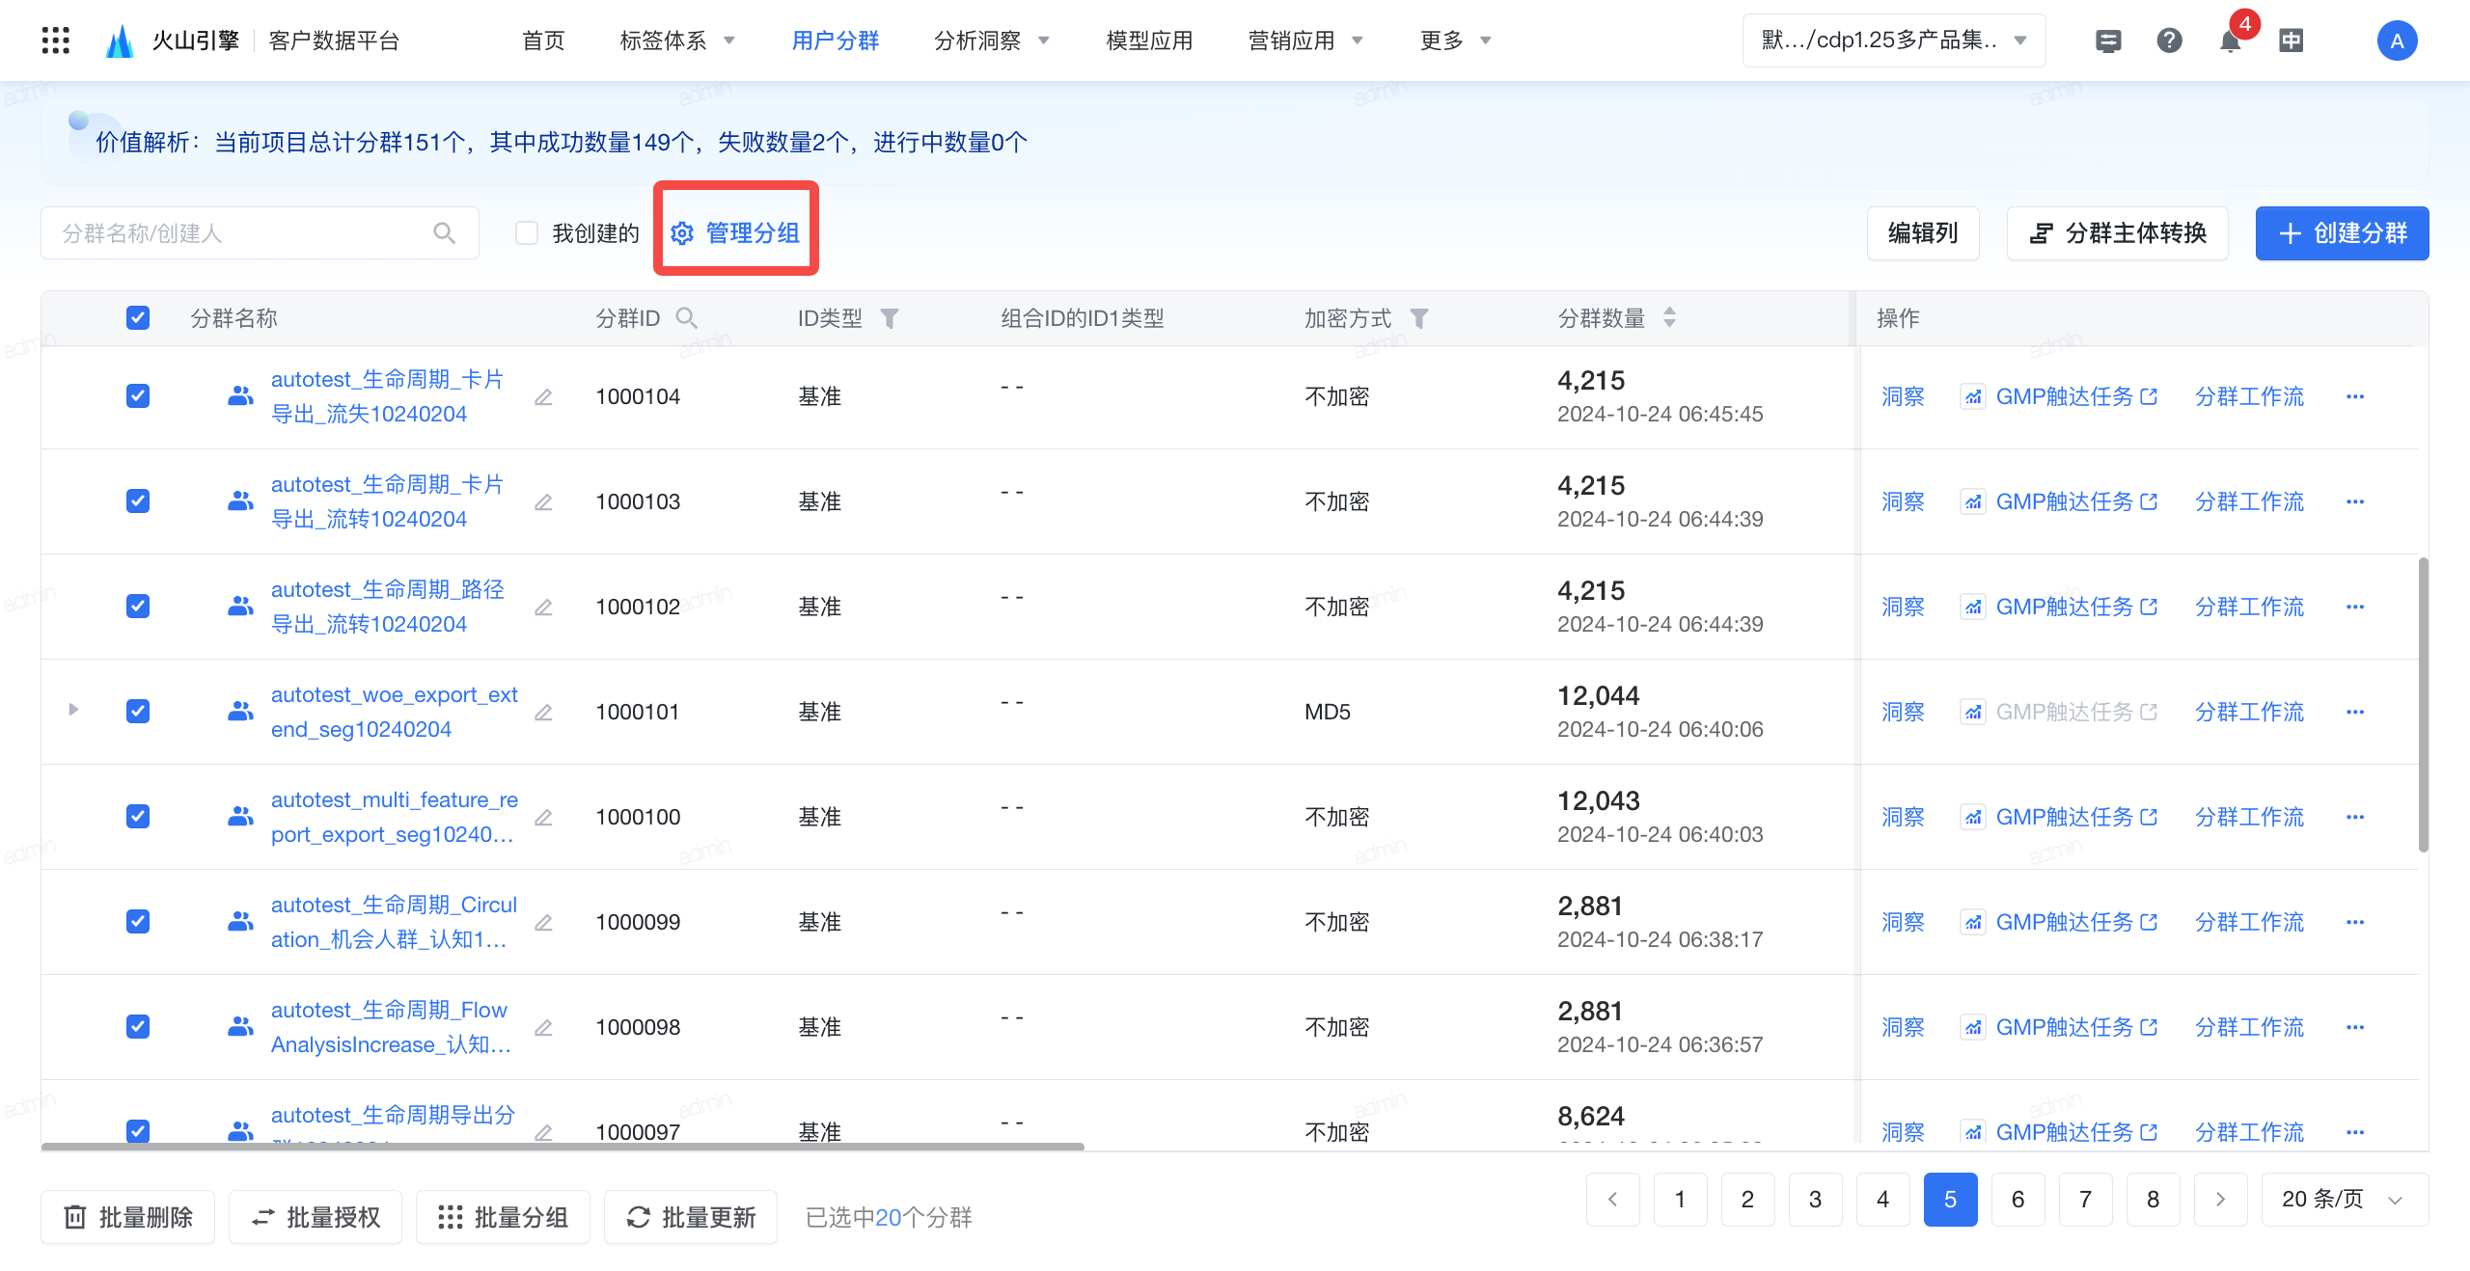Go to page 6
The image size is (2470, 1271).
pyautogui.click(x=2017, y=1200)
